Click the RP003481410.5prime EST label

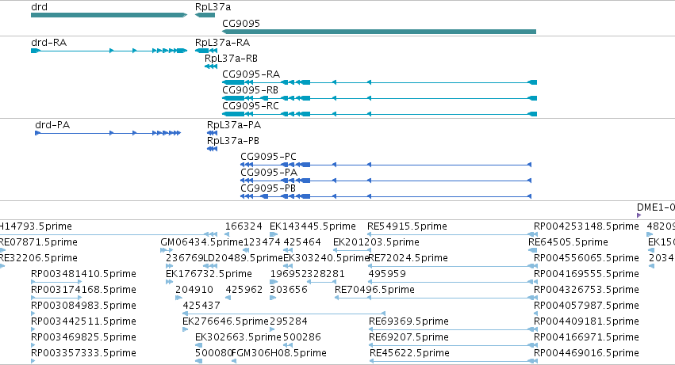pyautogui.click(x=83, y=274)
